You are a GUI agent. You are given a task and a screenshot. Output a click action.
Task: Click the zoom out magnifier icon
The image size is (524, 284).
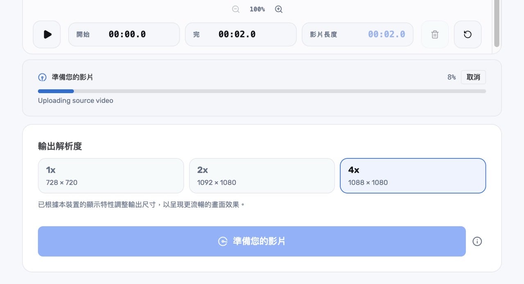click(236, 9)
